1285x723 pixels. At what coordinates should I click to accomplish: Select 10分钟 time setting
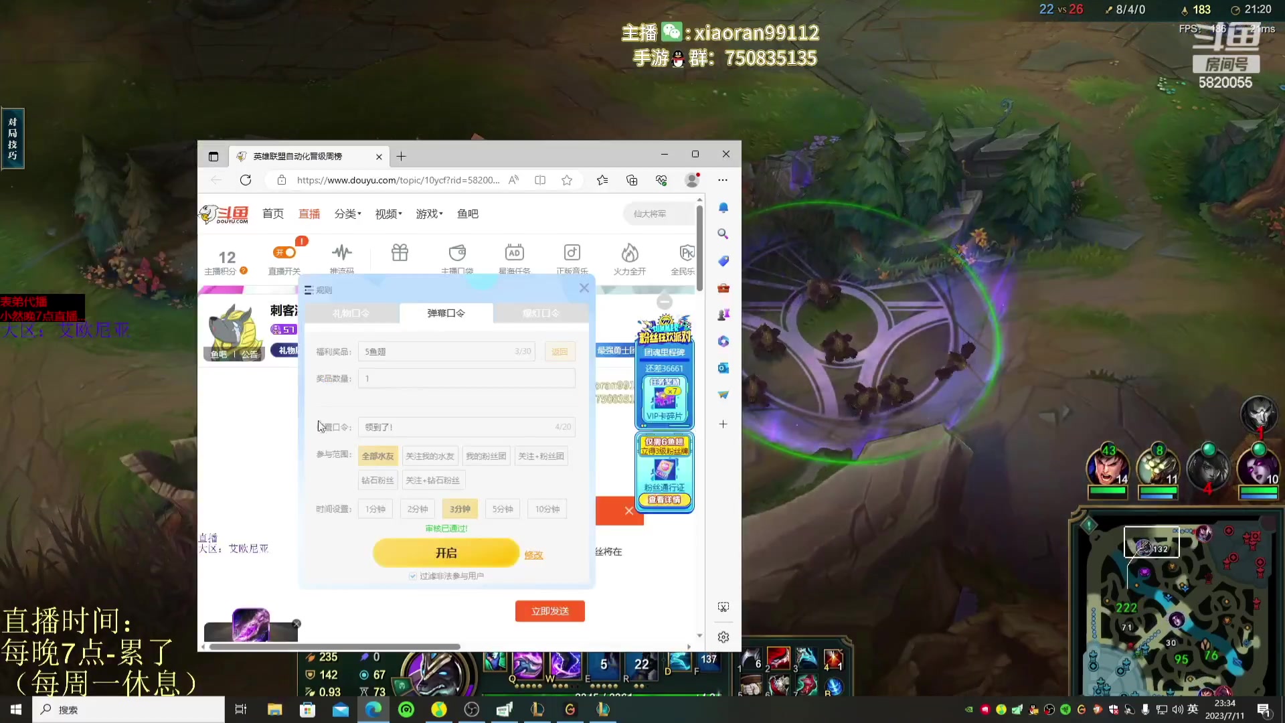tap(547, 509)
